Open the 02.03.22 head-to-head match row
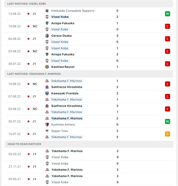This screenshot has height=186, width=178. pyautogui.click(x=89, y=154)
